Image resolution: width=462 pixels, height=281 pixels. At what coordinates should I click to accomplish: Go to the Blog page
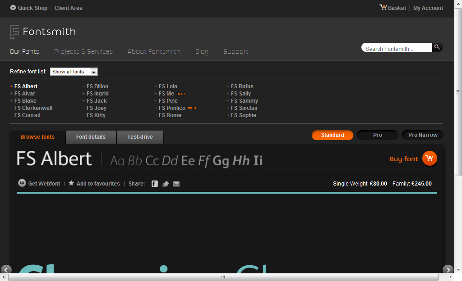click(202, 52)
